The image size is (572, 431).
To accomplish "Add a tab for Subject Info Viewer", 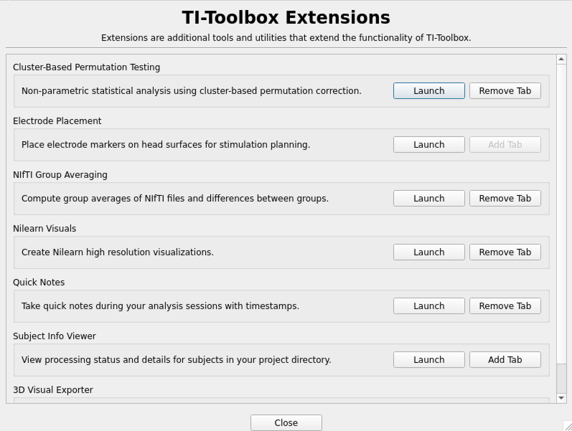I will pyautogui.click(x=505, y=359).
